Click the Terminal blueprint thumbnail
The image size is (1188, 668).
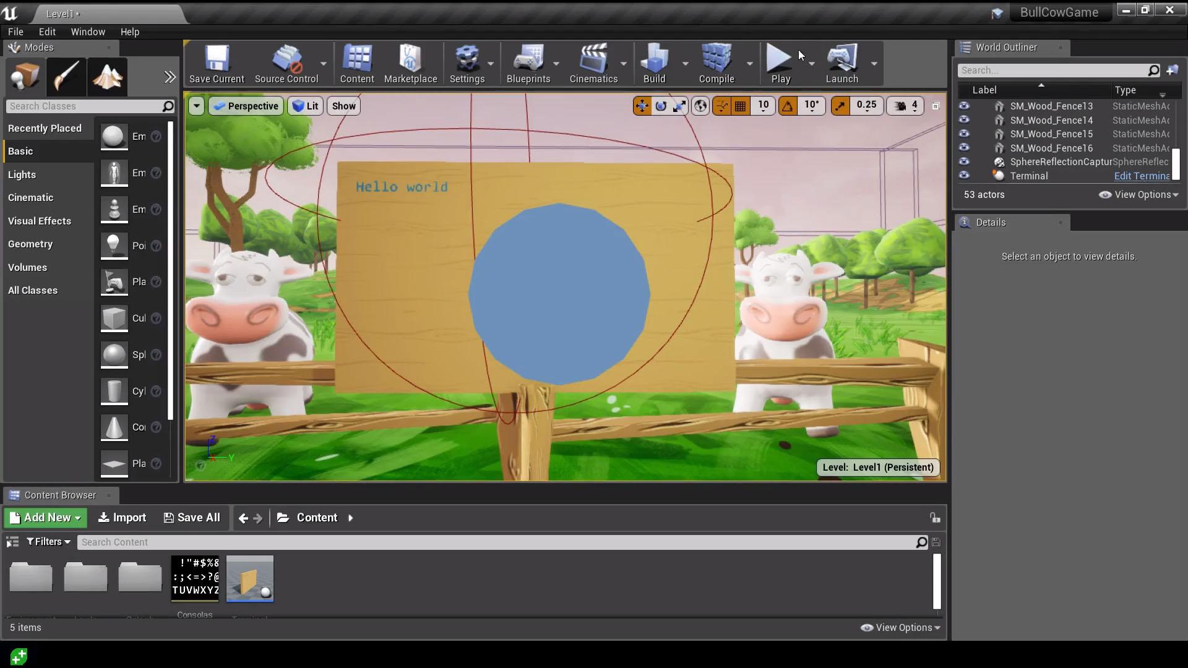click(x=250, y=578)
